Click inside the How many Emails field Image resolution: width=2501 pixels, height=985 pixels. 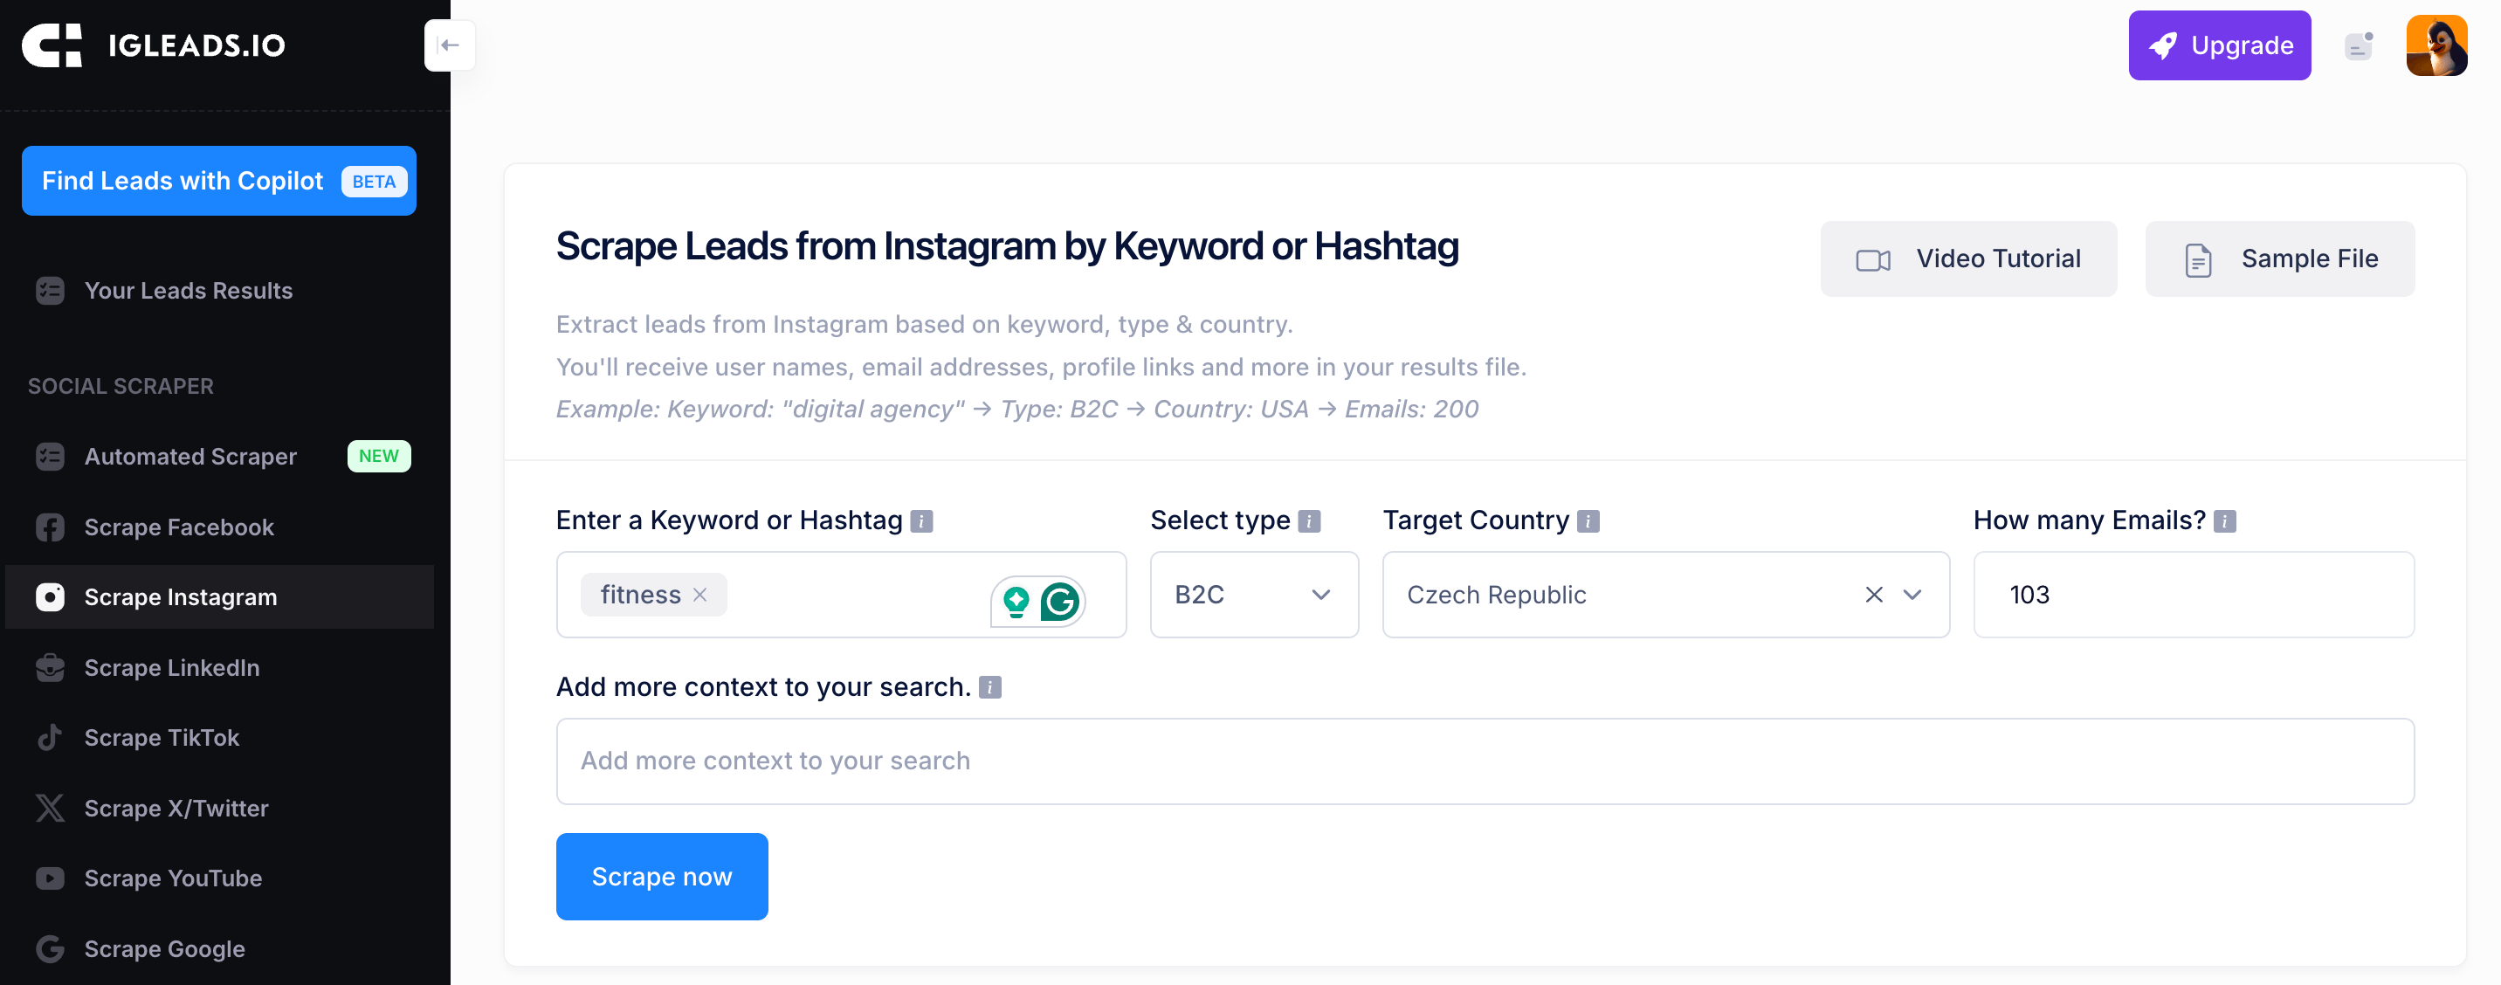[x=2194, y=595]
